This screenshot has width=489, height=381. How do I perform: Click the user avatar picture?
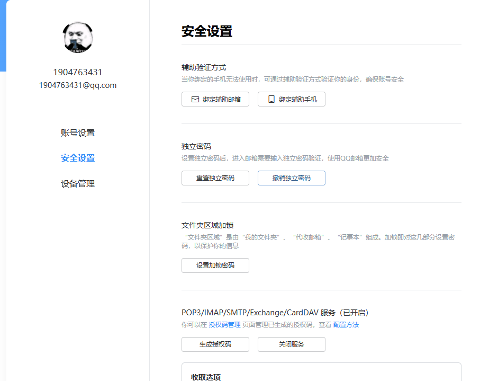pyautogui.click(x=78, y=38)
